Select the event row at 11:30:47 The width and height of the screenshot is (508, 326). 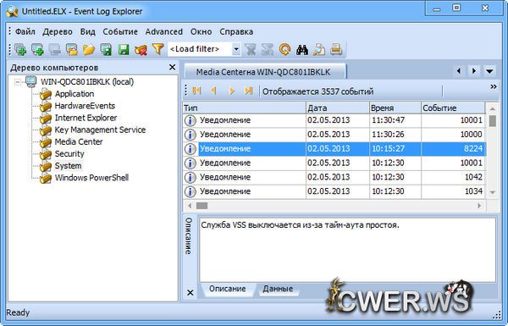334,120
